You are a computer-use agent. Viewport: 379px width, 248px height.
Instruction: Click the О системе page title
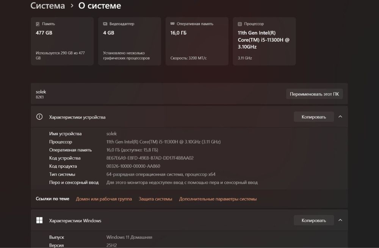coord(100,6)
